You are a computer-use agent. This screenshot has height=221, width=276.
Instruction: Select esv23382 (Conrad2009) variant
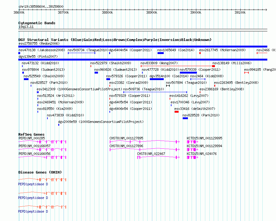[129, 83]
